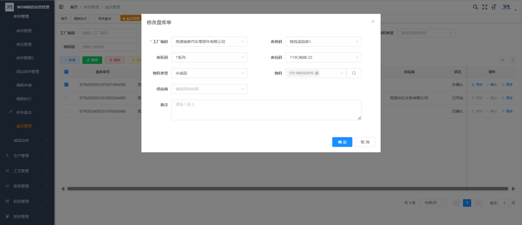The height and width of the screenshot is (225, 522).
Task: Open the 供应商 dropdown in dialog
Action: click(x=209, y=89)
